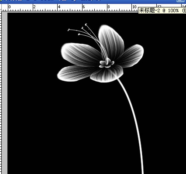Click the 10 mark on the horizontal ruler
Screen dimensions: 186x174
pos(134,7)
